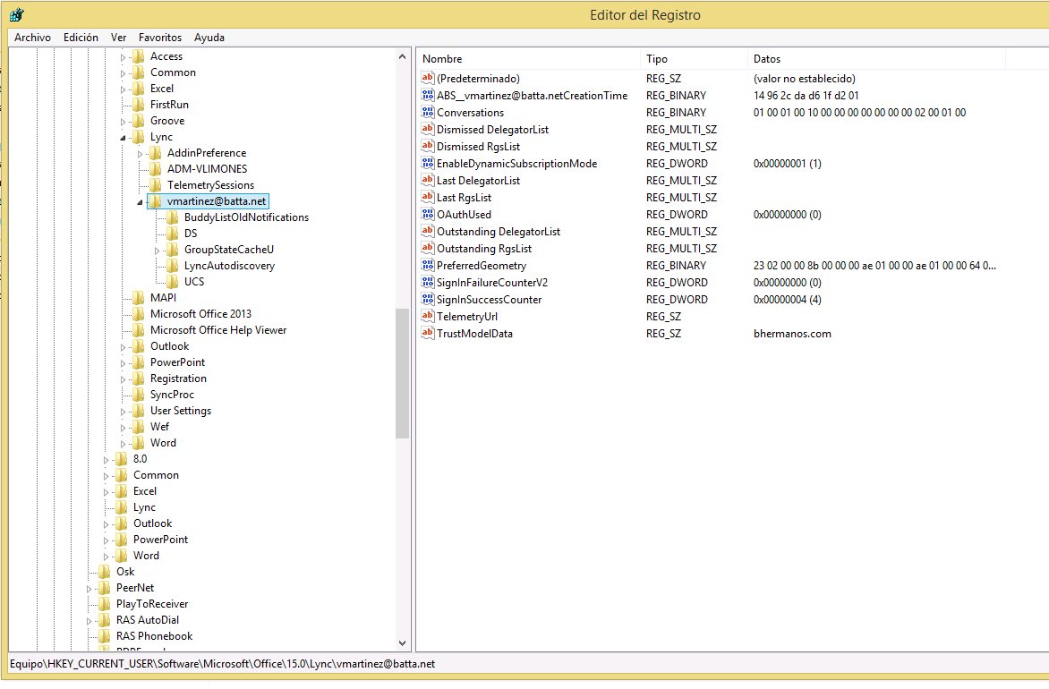1049x689 pixels.
Task: Click the tree pane scroll down arrow
Action: click(x=402, y=642)
